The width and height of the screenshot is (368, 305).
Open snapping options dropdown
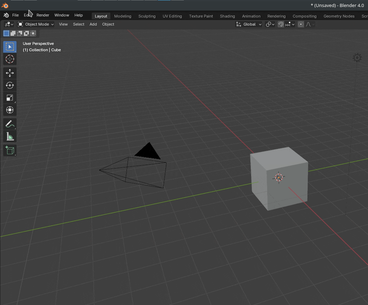(290, 24)
